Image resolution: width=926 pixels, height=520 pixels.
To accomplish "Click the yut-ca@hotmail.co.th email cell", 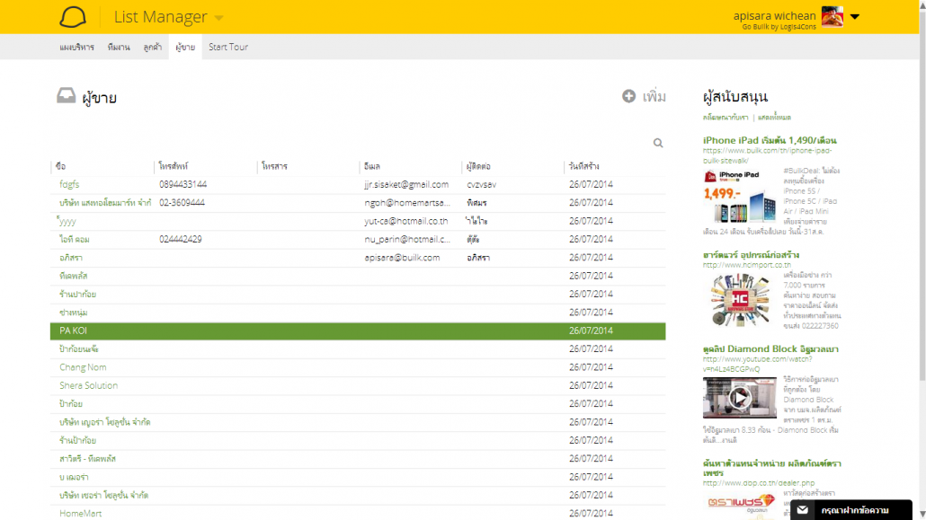I will coord(405,221).
